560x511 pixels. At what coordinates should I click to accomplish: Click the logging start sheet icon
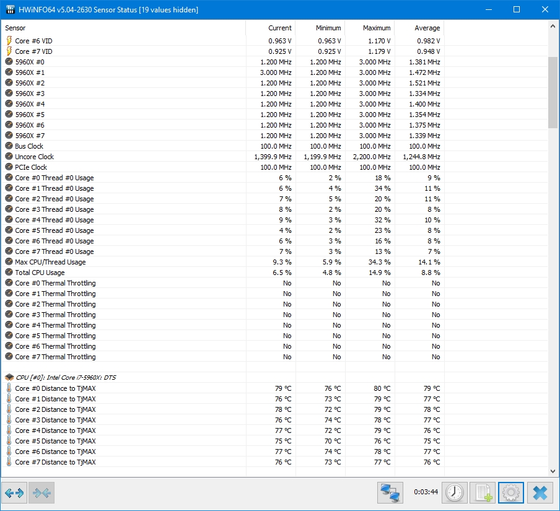coord(483,493)
